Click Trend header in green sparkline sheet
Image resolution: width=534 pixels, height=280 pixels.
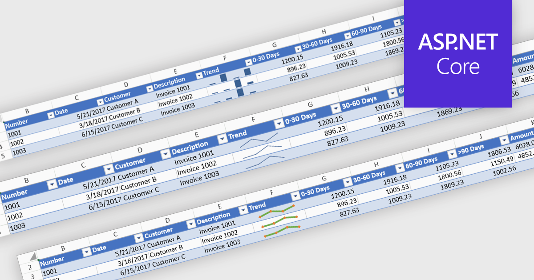click(x=257, y=206)
